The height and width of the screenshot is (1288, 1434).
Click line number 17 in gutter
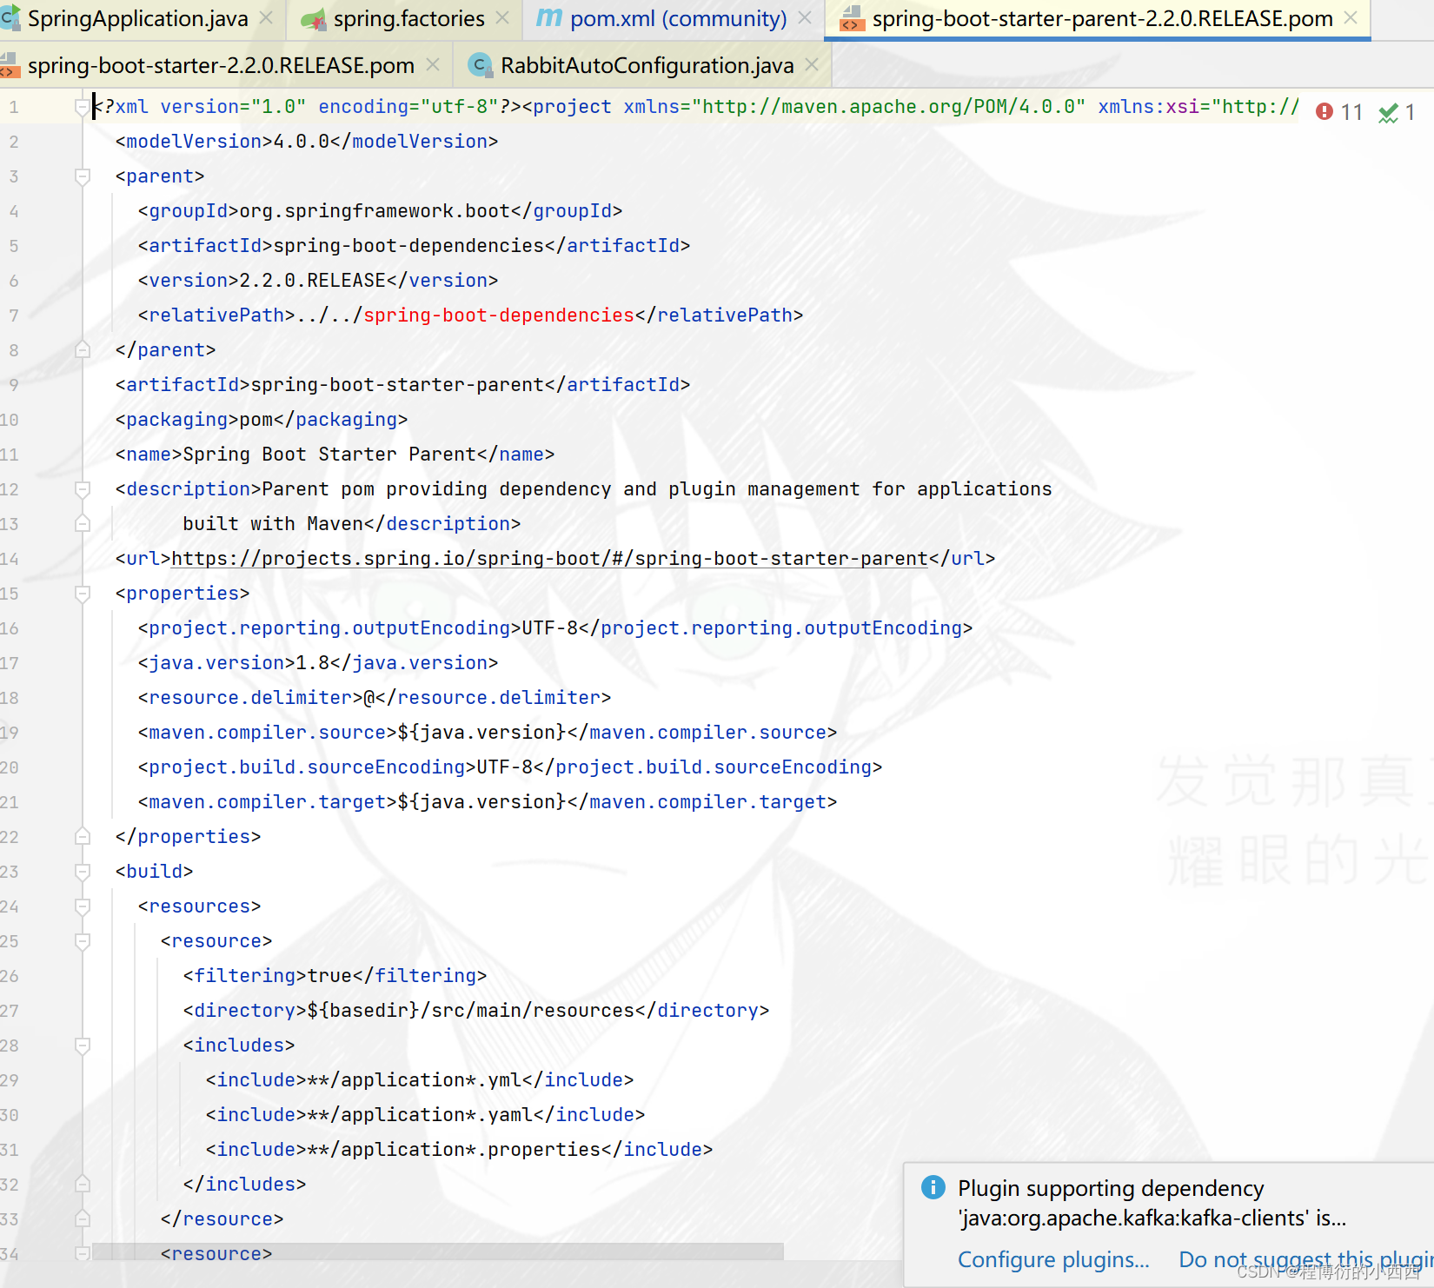coord(10,663)
